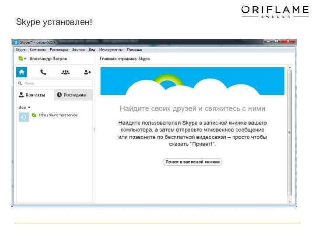Click the Skype logo icon in title bar

(x=16, y=42)
